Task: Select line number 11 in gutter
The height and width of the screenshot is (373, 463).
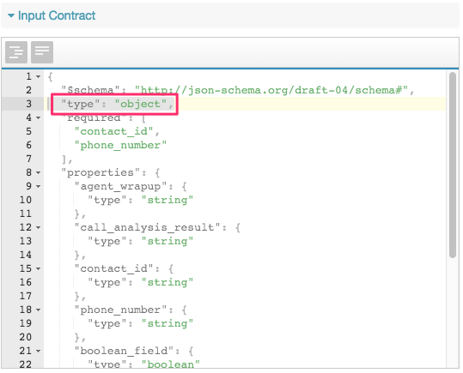Action: tap(26, 214)
